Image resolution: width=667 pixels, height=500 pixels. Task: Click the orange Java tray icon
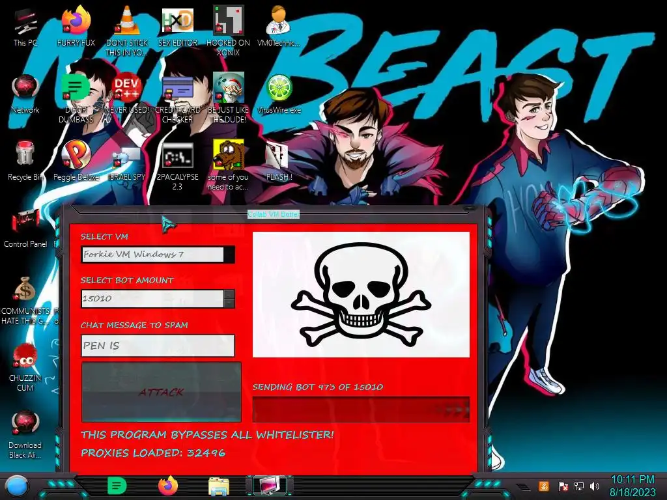pyautogui.click(x=543, y=486)
